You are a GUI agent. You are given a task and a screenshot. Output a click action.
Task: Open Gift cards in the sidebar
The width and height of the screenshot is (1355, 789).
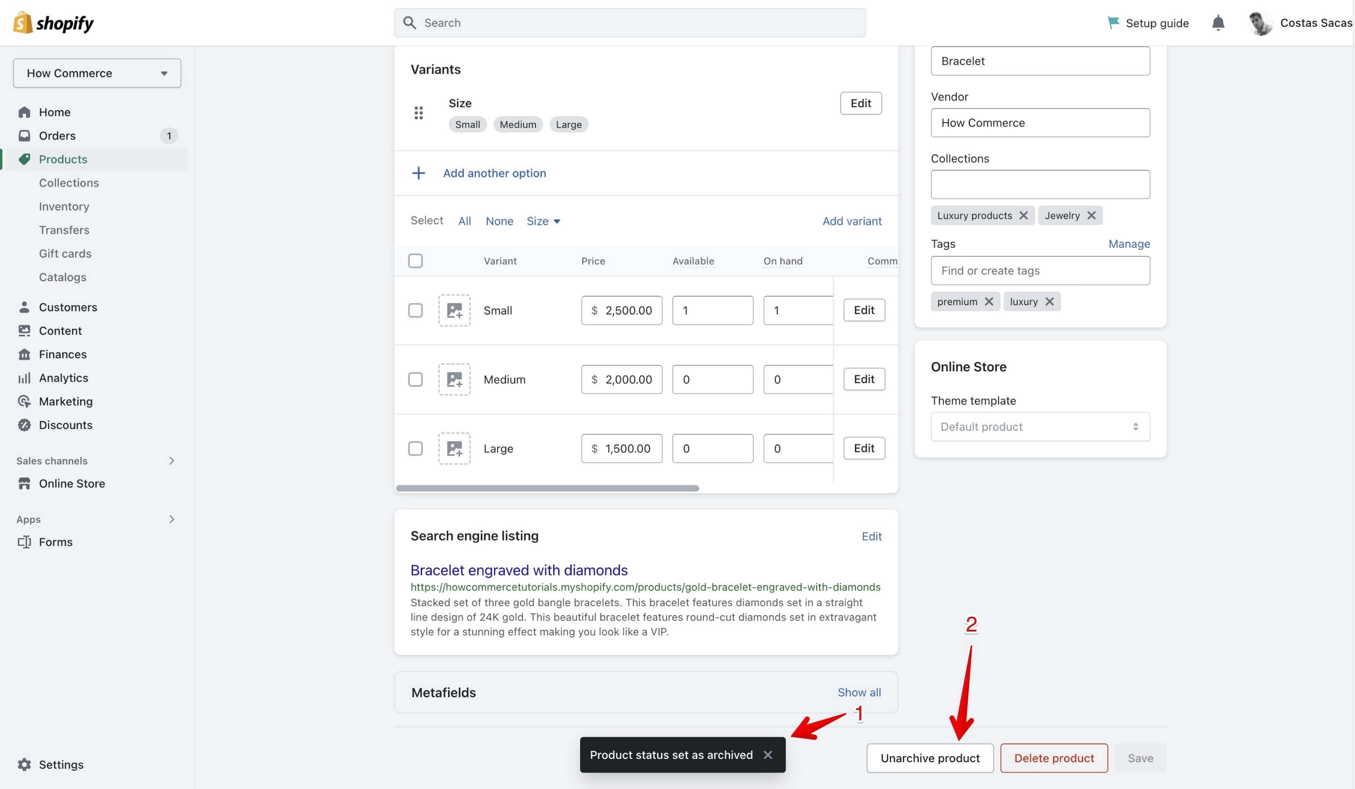click(65, 254)
